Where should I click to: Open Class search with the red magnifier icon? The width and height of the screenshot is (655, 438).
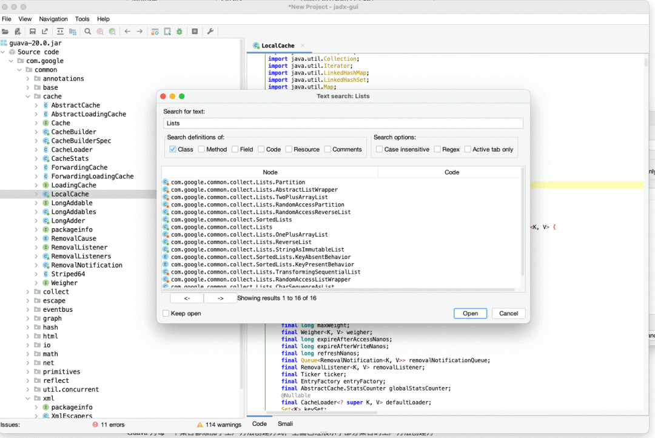pos(100,32)
